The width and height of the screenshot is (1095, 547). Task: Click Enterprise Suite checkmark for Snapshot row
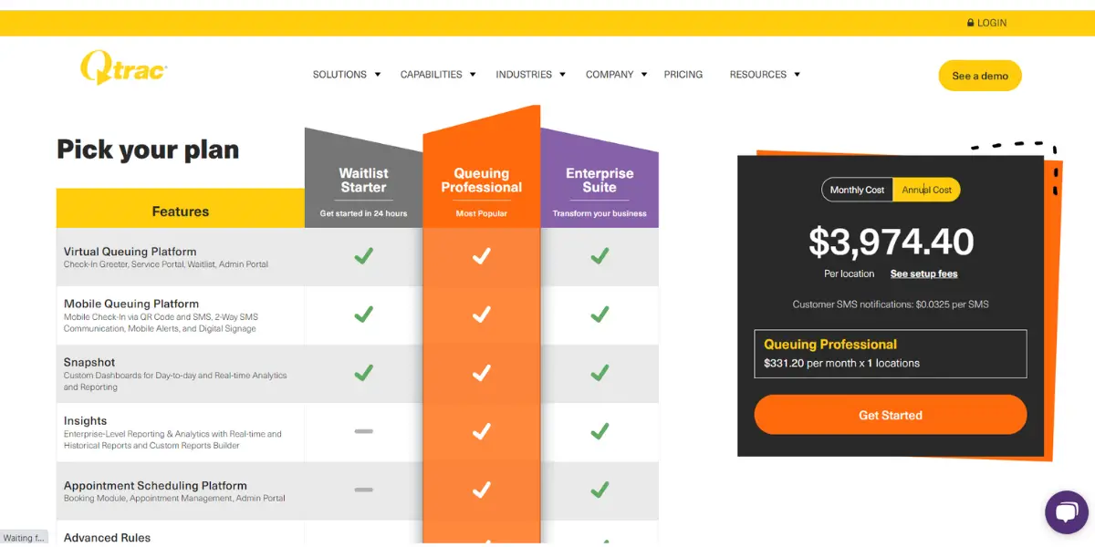600,373
